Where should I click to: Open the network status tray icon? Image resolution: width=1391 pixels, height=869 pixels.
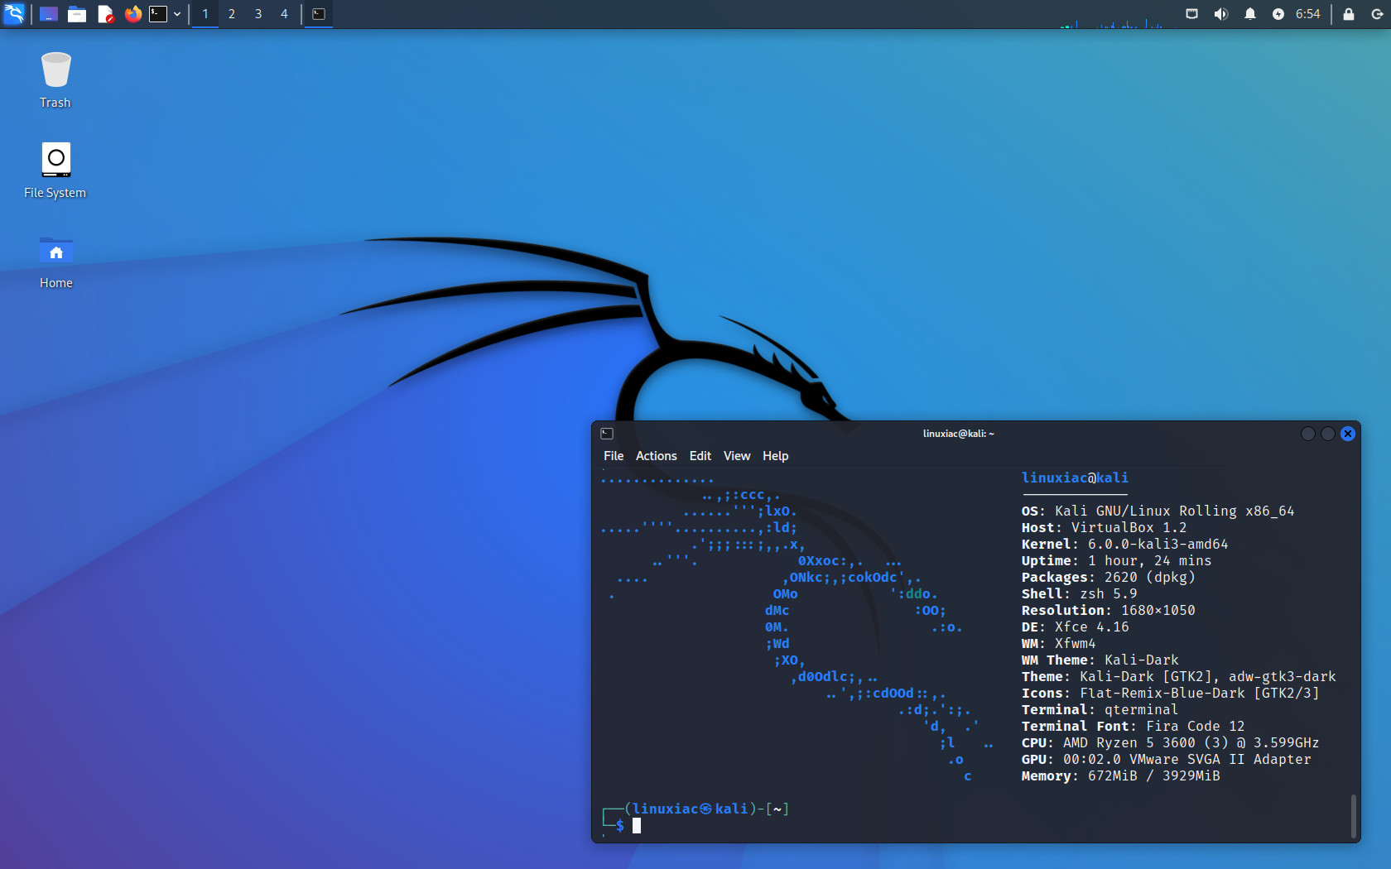point(1191,13)
